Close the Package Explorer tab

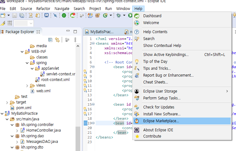click(38, 32)
